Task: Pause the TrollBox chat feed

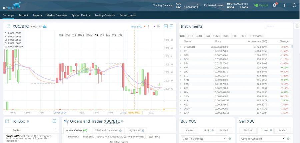Action: (x=54, y=121)
